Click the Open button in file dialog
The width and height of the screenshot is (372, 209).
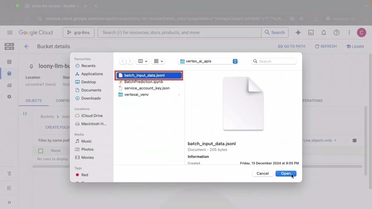(x=286, y=174)
